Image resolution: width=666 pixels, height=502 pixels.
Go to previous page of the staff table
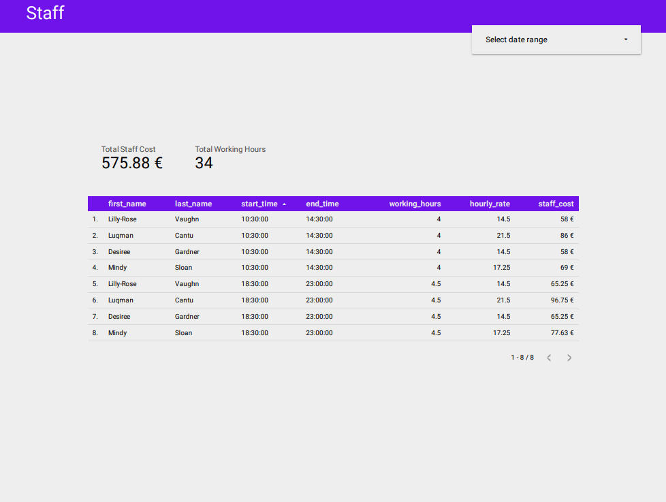(549, 357)
